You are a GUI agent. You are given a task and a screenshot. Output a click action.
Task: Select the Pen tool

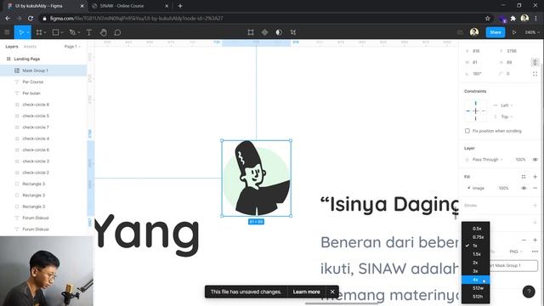click(72, 32)
